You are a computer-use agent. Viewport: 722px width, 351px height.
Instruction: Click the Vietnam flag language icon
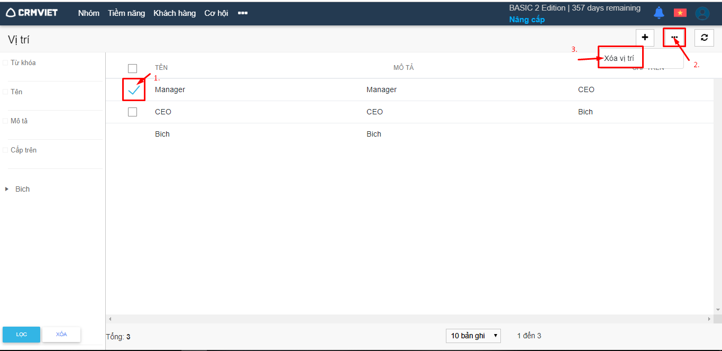pyautogui.click(x=680, y=13)
